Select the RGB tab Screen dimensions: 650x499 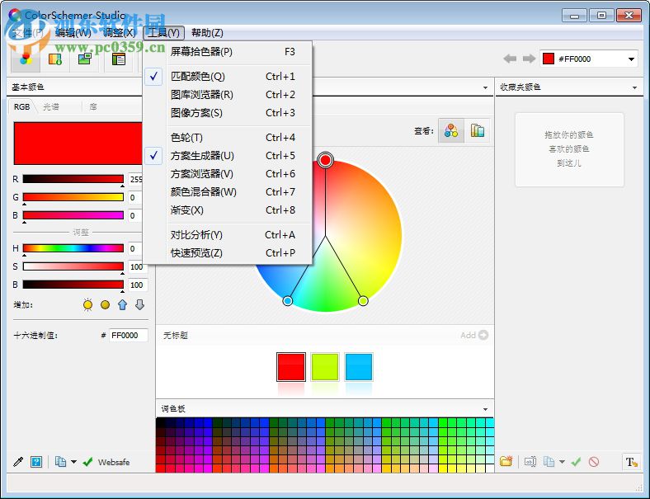21,106
